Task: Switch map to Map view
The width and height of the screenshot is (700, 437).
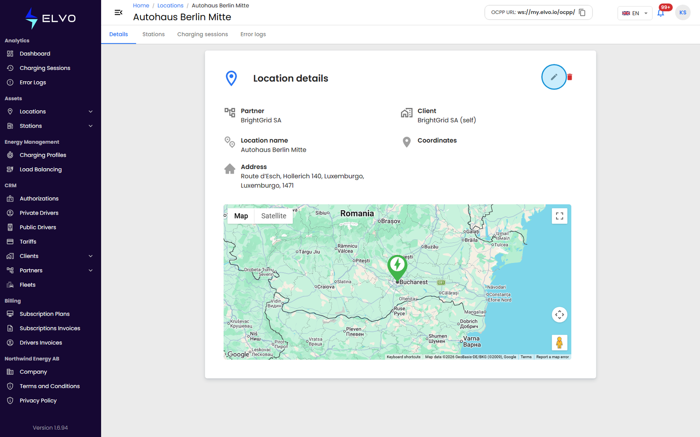Action: click(241, 216)
